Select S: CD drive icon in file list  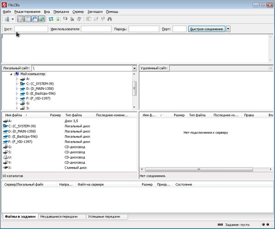[x=5, y=152]
